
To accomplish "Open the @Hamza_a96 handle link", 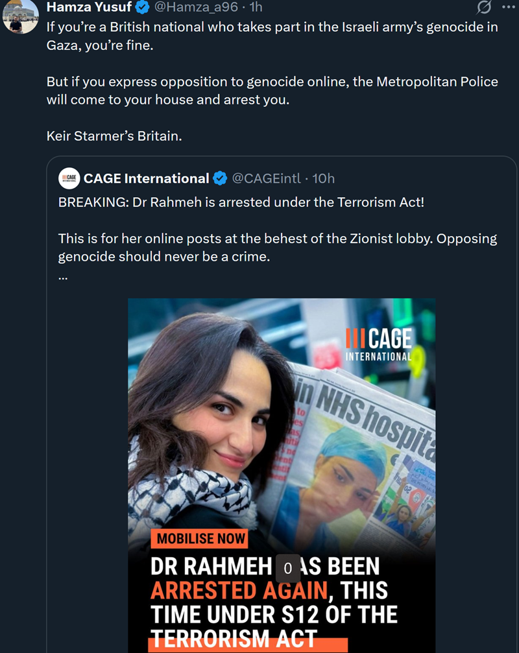I will [195, 8].
